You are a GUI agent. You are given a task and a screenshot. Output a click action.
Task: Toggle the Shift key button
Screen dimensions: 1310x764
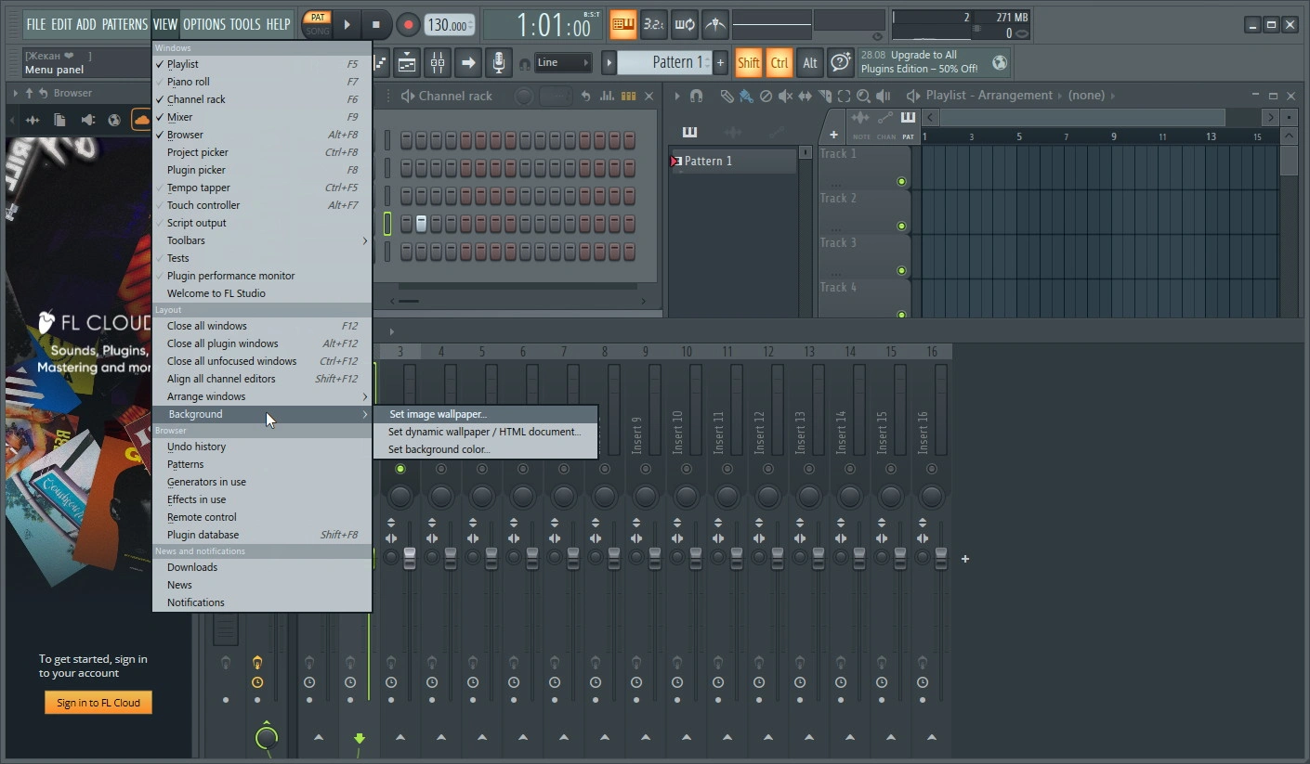[748, 63]
